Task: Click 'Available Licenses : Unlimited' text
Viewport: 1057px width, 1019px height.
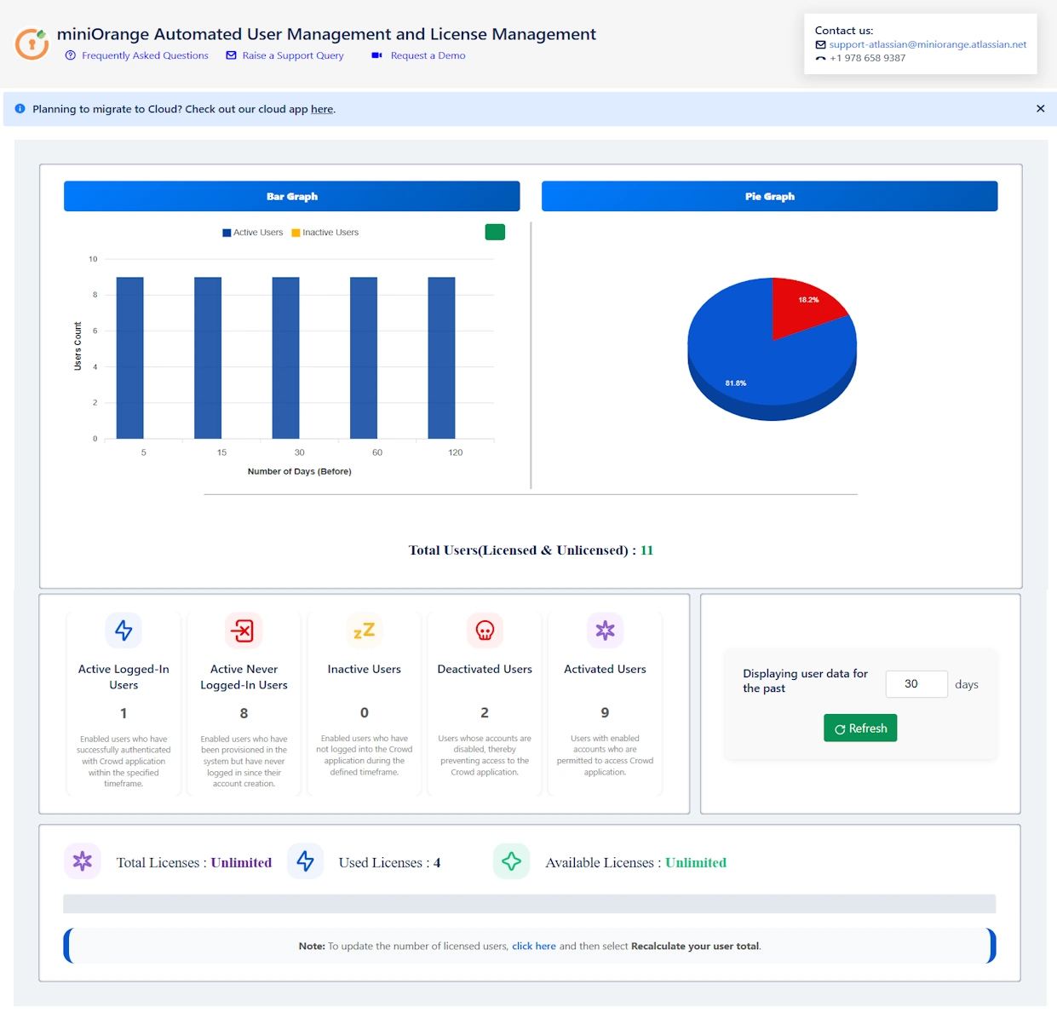Action: [636, 862]
